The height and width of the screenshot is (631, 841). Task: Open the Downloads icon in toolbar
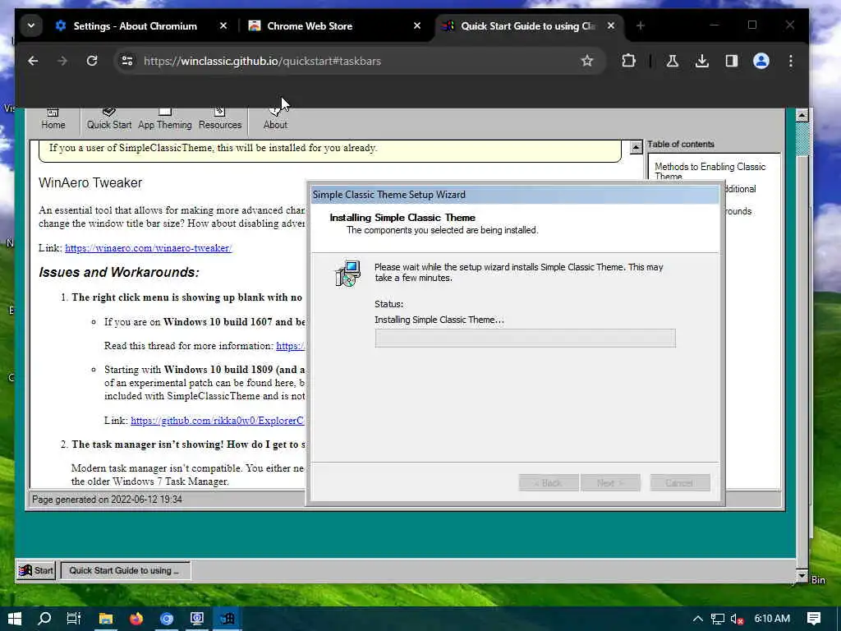[701, 61]
